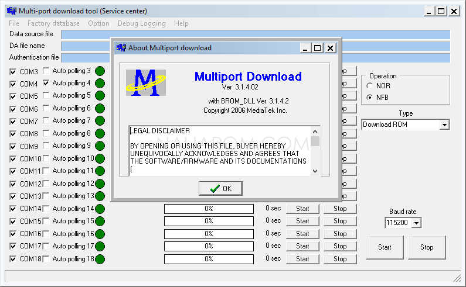The height and width of the screenshot is (287, 466).
Task: Click the large Stop button under Baud rate
Action: [427, 247]
